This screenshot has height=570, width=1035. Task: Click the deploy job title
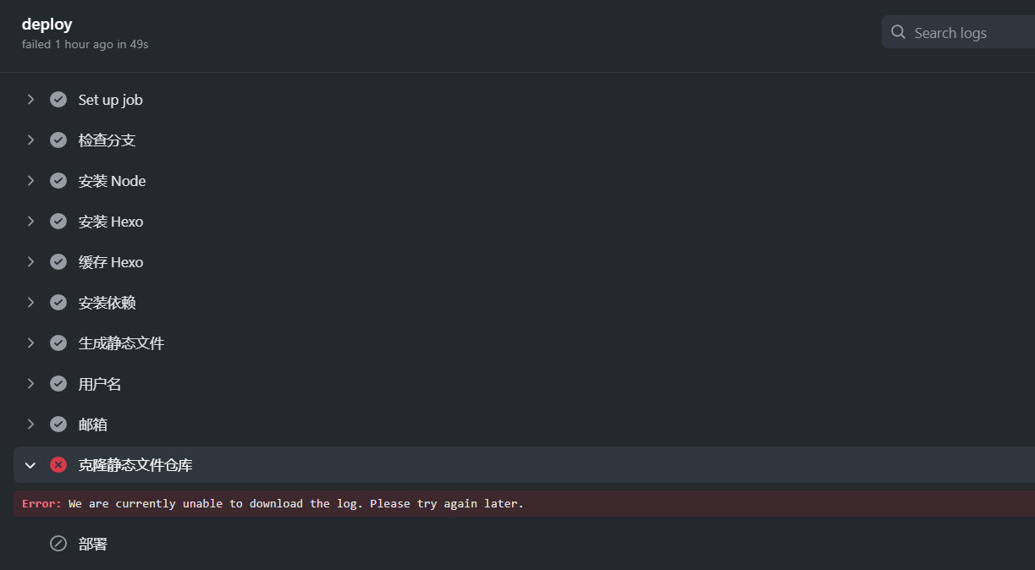coord(47,24)
